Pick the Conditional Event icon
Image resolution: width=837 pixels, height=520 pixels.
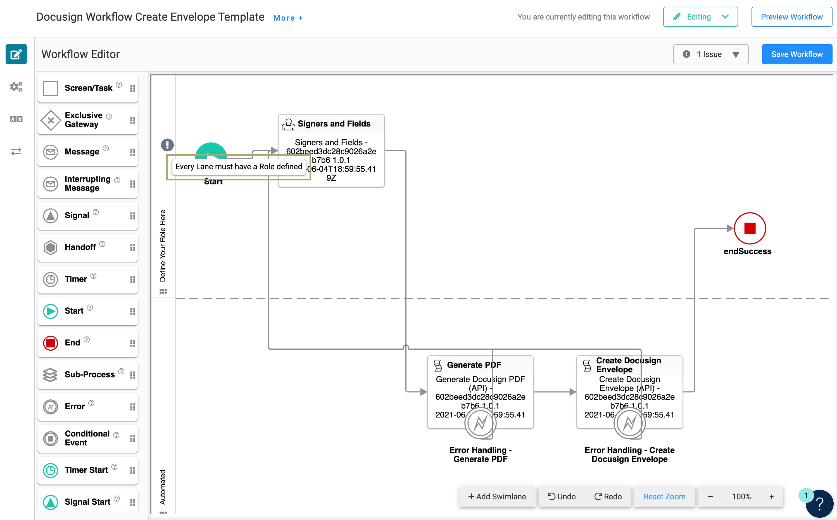tap(51, 438)
